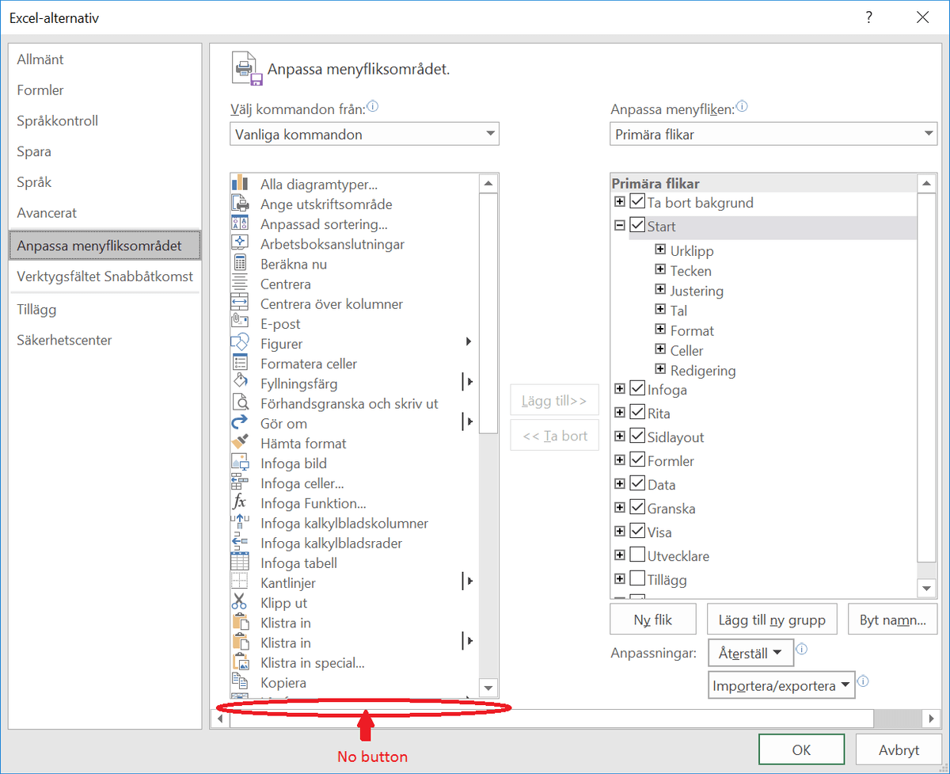Screen dimensions: 950x774
Task: Select the Infoga kalkylbladsrader icon
Action: click(x=240, y=543)
